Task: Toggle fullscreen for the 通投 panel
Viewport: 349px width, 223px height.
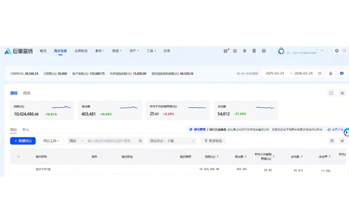Action: point(331,93)
